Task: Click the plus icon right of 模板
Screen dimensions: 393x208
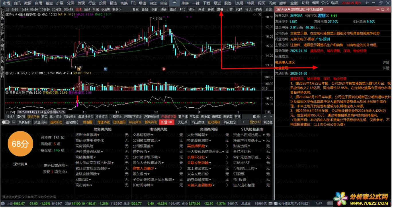Action: coord(265,117)
